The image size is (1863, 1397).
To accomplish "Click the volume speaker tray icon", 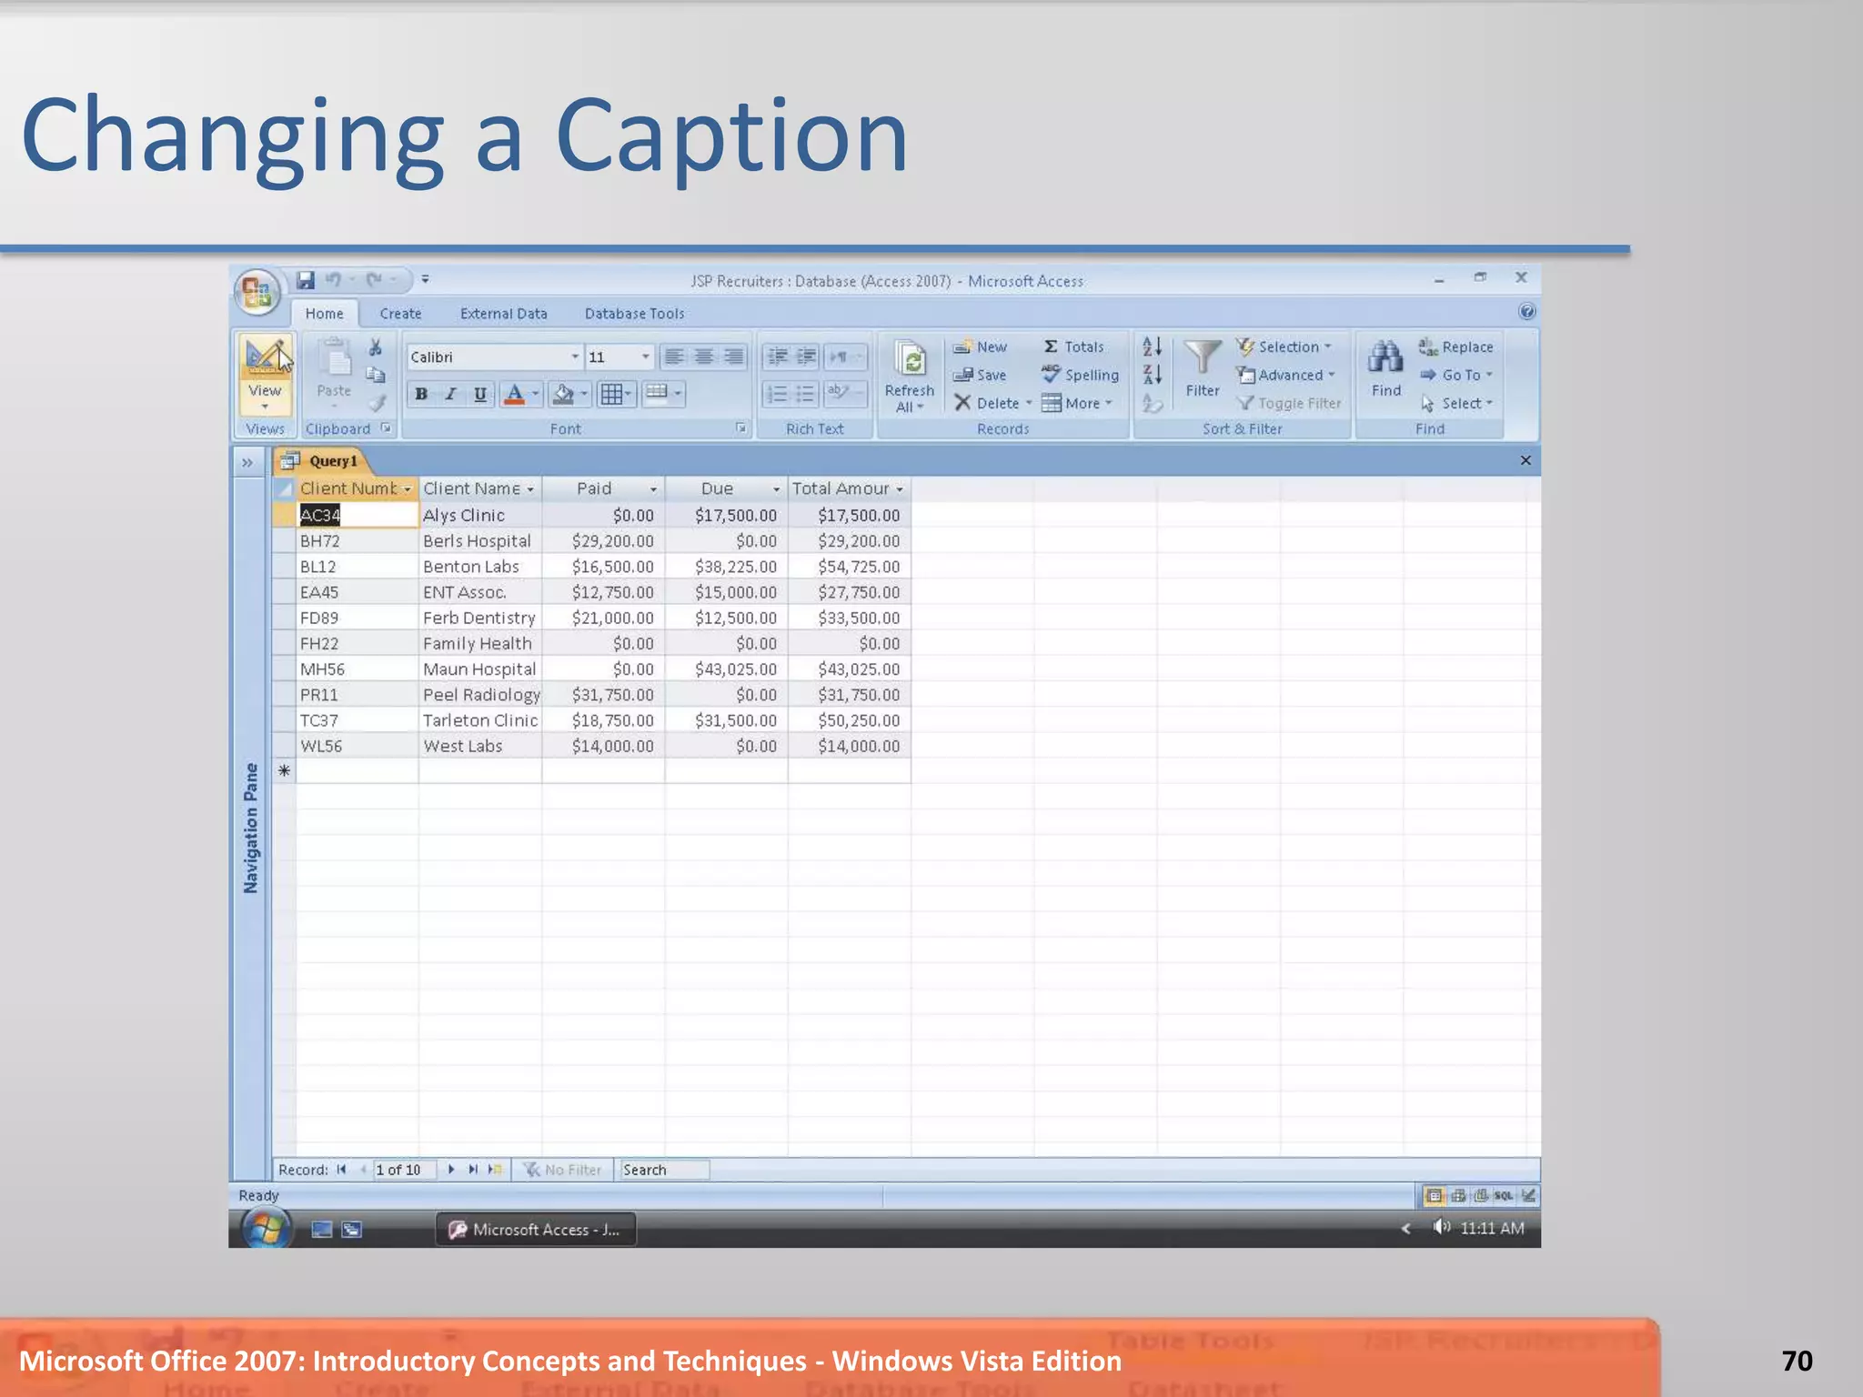I will (x=1441, y=1228).
